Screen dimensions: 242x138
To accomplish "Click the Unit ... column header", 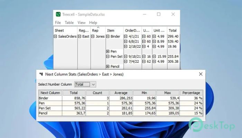I will pos(160,30).
